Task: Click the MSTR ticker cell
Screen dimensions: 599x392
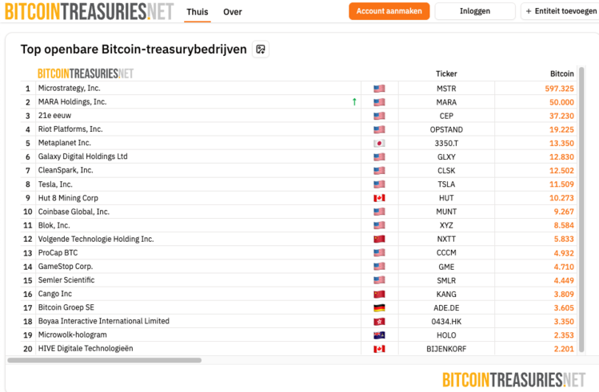Action: tap(446, 89)
